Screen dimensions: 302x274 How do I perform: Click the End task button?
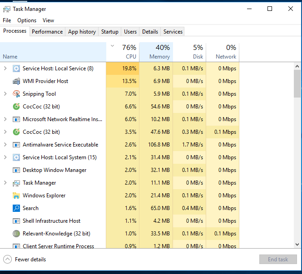coord(278,259)
